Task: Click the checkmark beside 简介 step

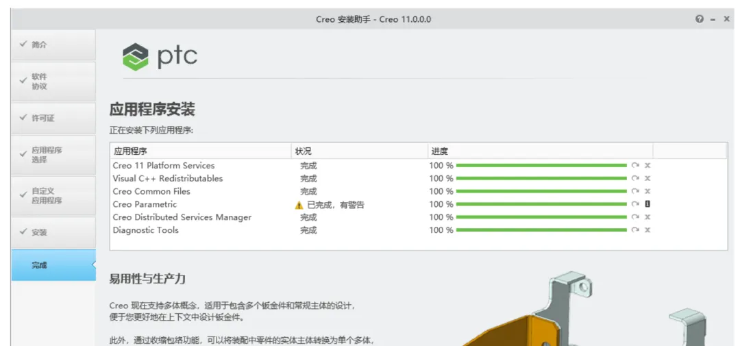Action: [x=23, y=43]
